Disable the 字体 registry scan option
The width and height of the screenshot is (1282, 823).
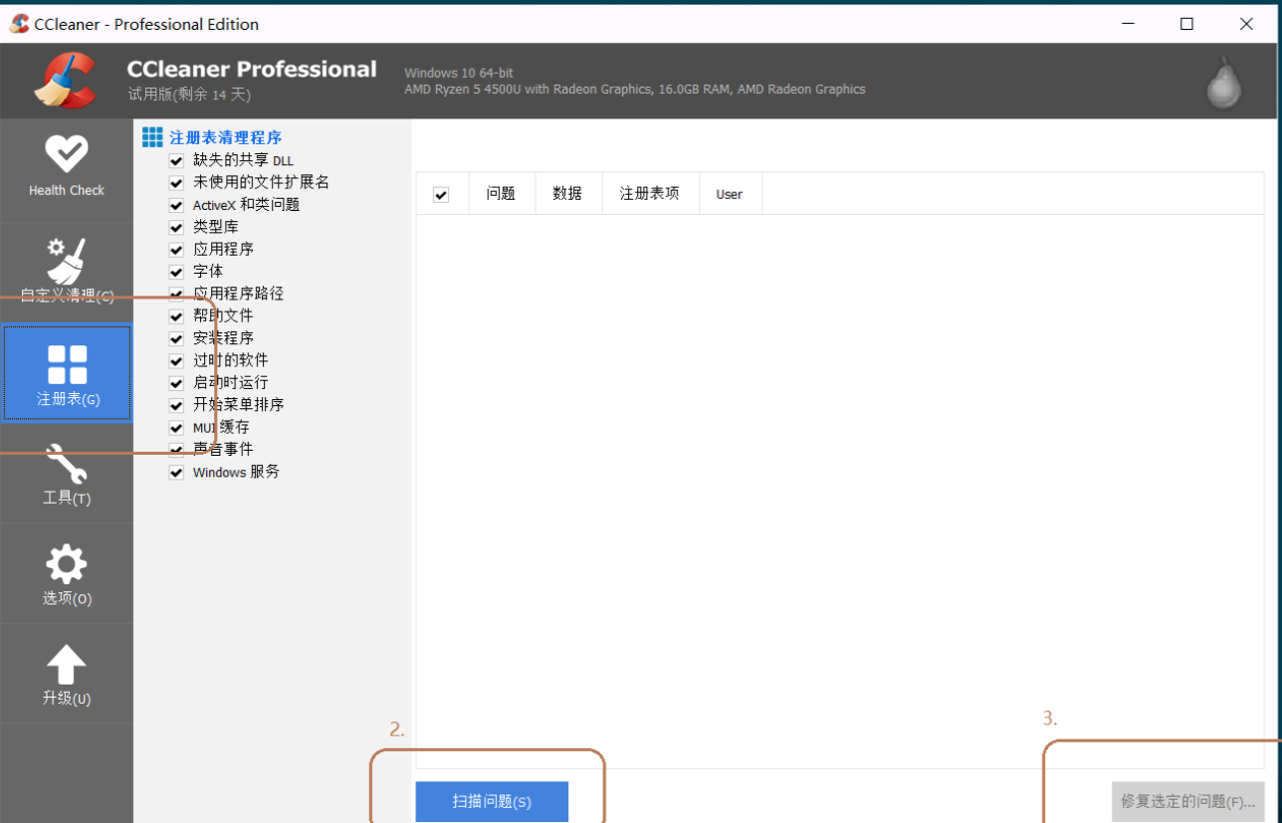coord(175,271)
